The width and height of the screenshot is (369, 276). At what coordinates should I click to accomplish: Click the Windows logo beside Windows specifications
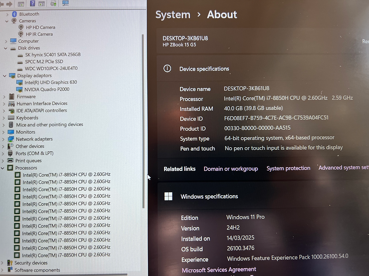[x=168, y=196]
